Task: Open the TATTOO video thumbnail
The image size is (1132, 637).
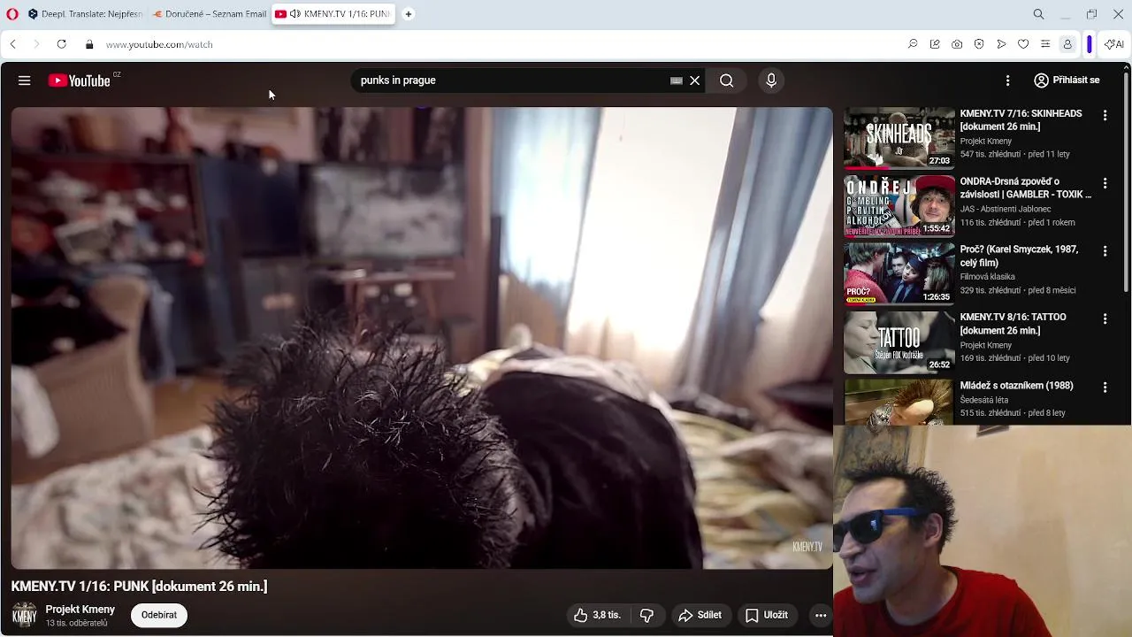Action: 899,342
